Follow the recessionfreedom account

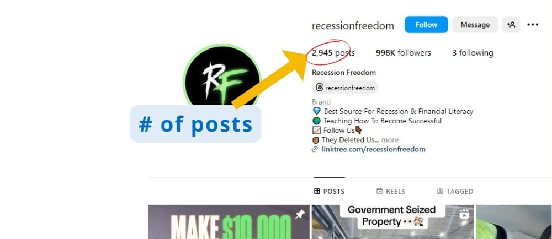click(426, 25)
